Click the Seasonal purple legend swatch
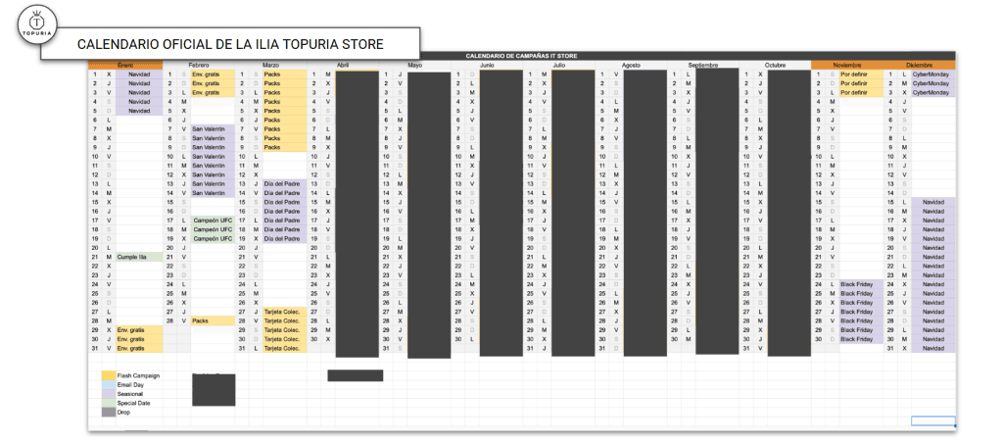Screen dimensions: 1003x442 108,394
